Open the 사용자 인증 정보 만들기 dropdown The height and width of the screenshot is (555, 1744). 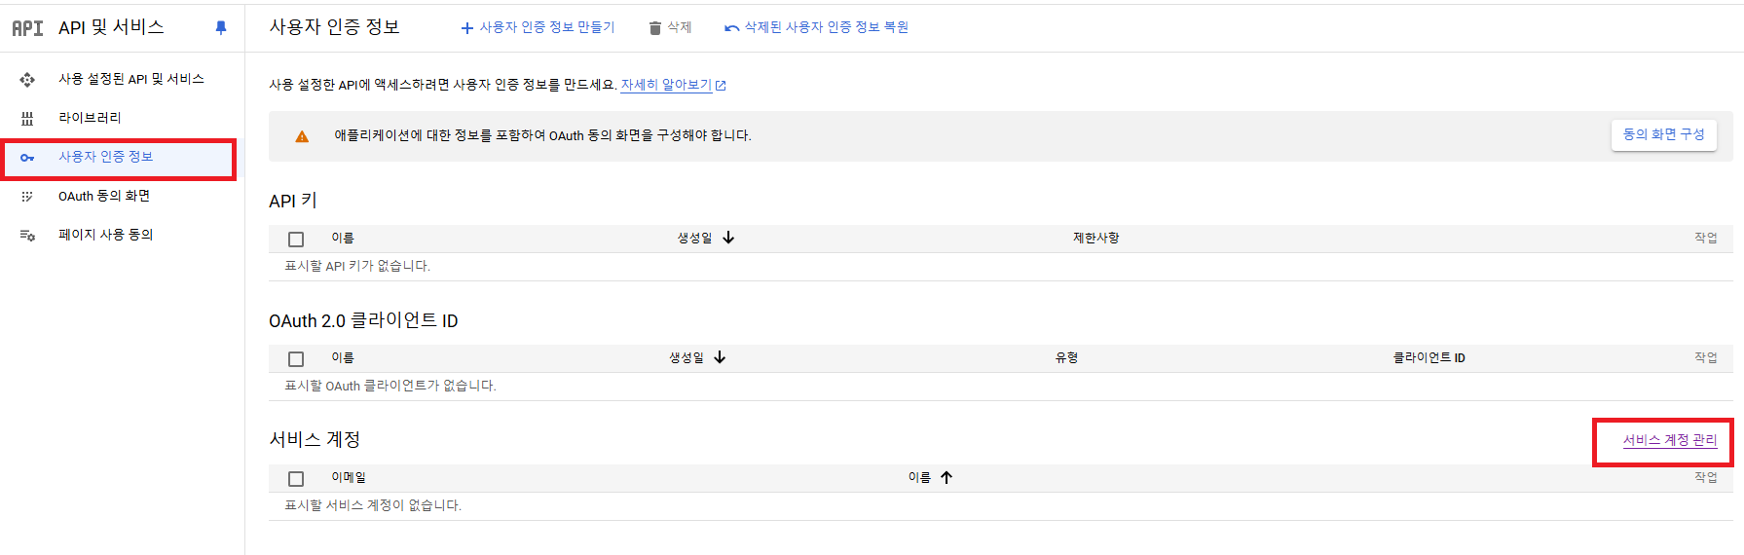538,27
